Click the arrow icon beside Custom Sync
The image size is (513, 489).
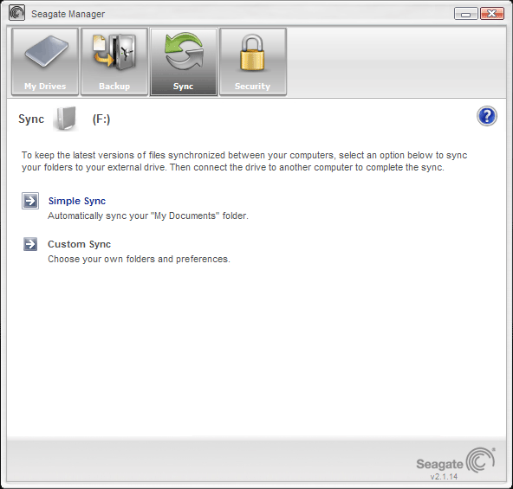(30, 244)
